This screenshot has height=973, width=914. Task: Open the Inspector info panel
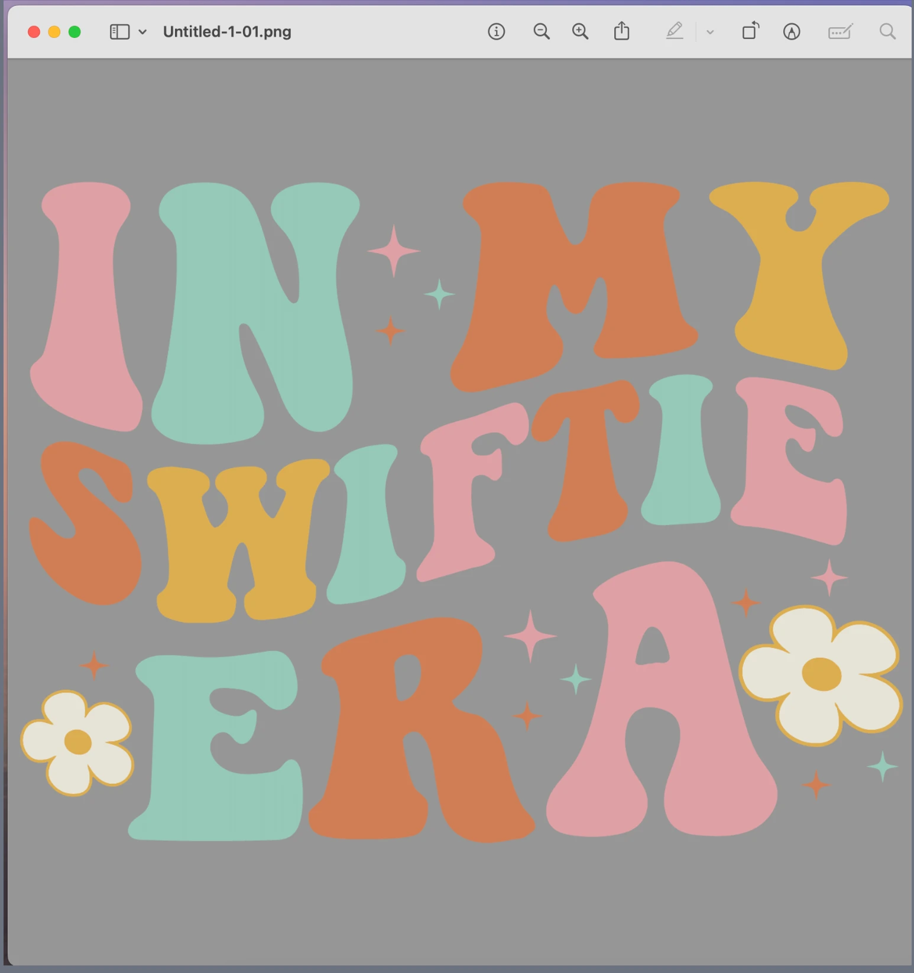pyautogui.click(x=496, y=32)
